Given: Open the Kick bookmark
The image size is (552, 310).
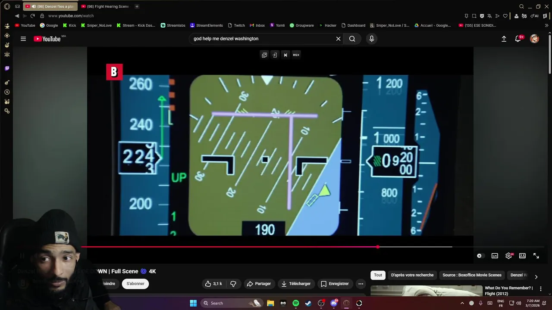Looking at the screenshot, I should 69,25.
